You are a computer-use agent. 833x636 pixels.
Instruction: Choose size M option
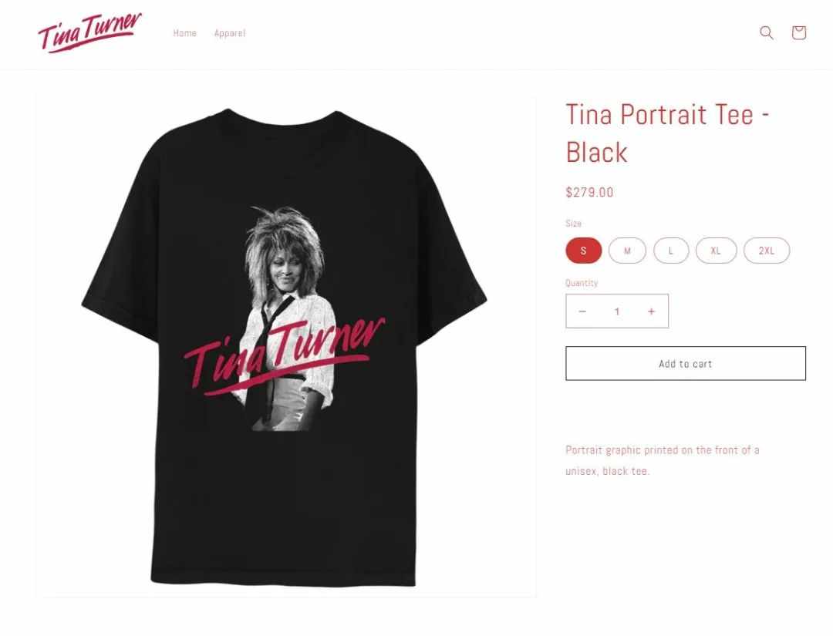point(627,251)
